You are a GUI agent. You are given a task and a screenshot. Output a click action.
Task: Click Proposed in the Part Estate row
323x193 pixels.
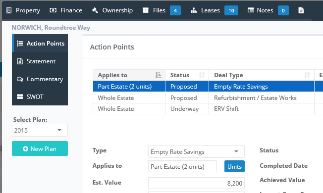[187, 87]
